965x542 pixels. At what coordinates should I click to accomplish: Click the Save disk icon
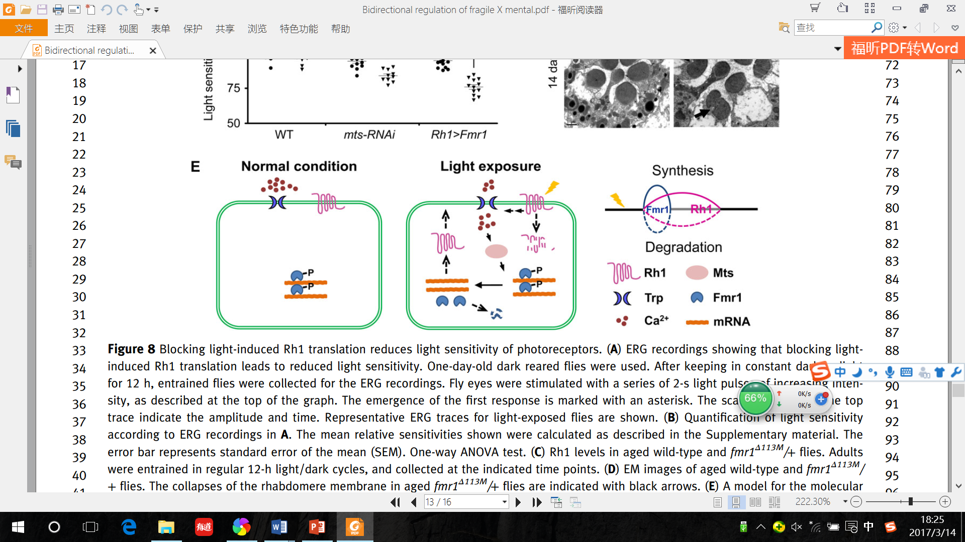[x=42, y=10]
